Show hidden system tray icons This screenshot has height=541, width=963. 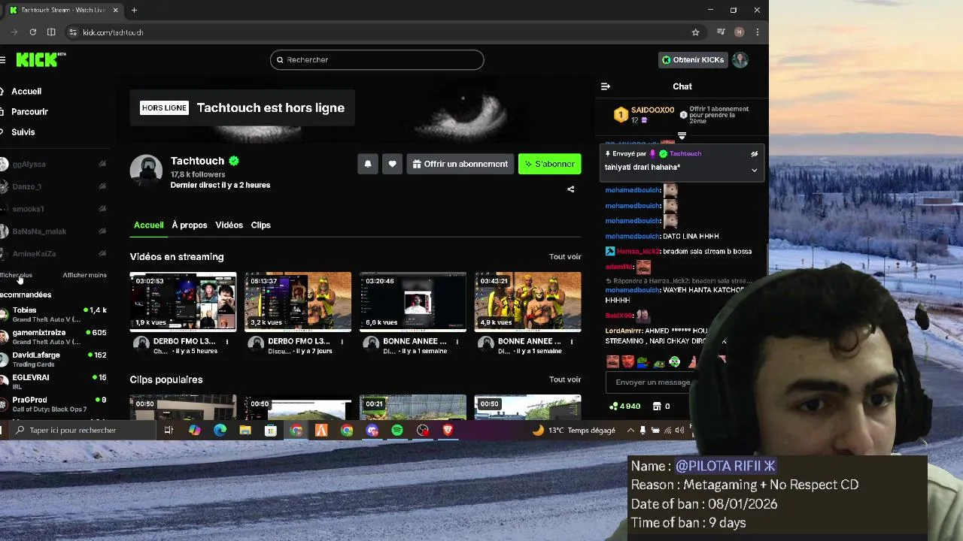pos(630,431)
